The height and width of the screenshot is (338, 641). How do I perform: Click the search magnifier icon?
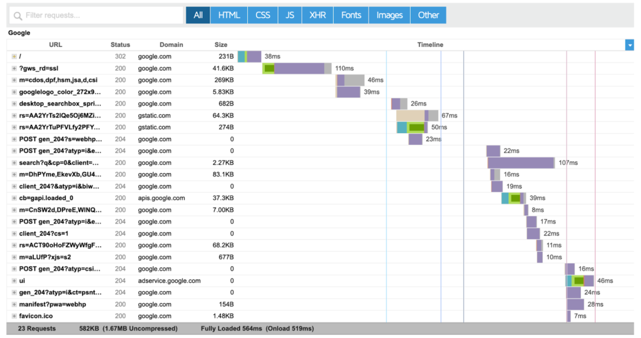[x=18, y=16]
